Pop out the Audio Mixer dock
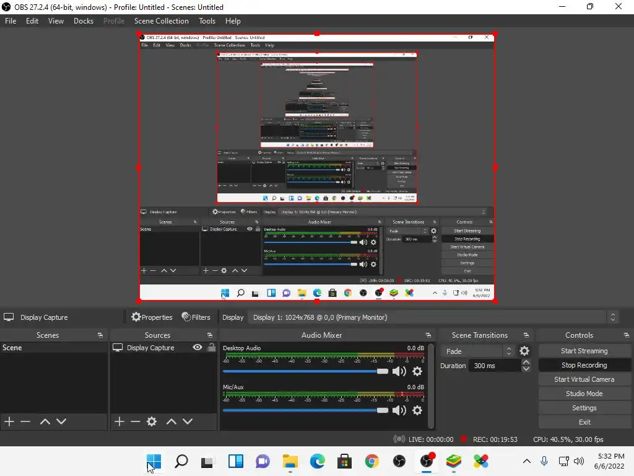The height and width of the screenshot is (476, 634). coord(428,335)
